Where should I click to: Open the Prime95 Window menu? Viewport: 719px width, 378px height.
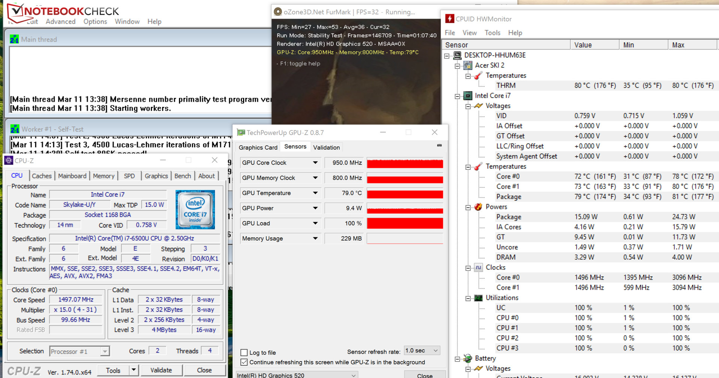[x=127, y=22]
